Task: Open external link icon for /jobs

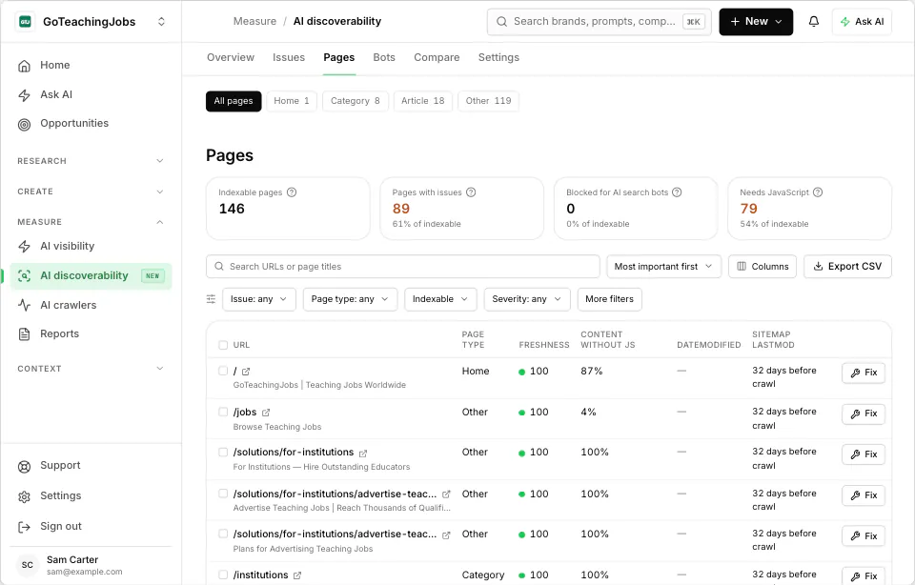Action: (x=266, y=413)
